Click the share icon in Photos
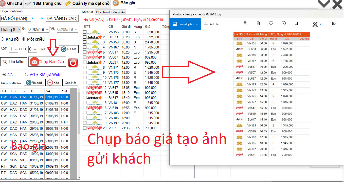344x182 pixels. [334, 23]
